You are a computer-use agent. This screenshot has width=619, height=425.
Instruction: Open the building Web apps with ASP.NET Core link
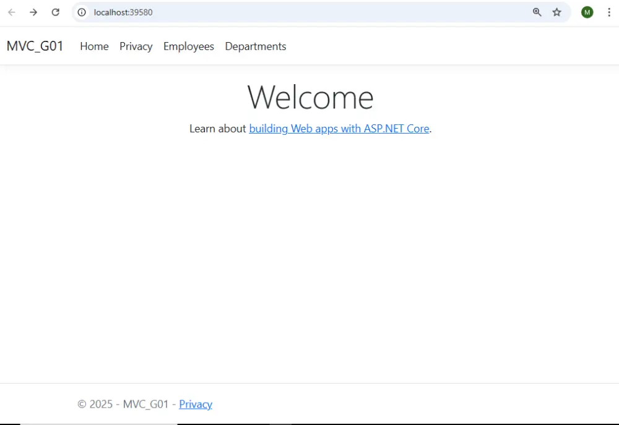click(339, 128)
